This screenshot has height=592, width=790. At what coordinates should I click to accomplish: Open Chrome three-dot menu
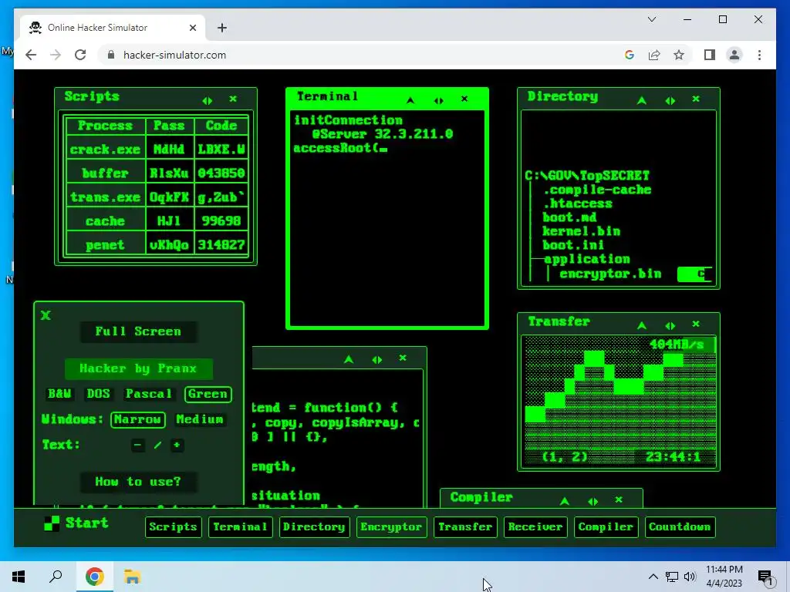click(759, 55)
